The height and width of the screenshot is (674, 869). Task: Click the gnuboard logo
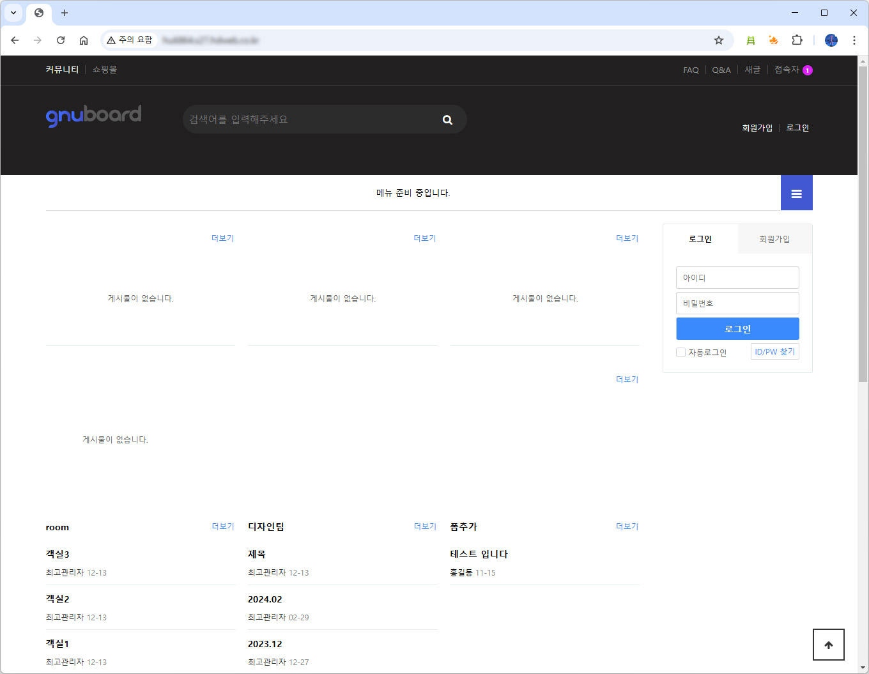94,116
